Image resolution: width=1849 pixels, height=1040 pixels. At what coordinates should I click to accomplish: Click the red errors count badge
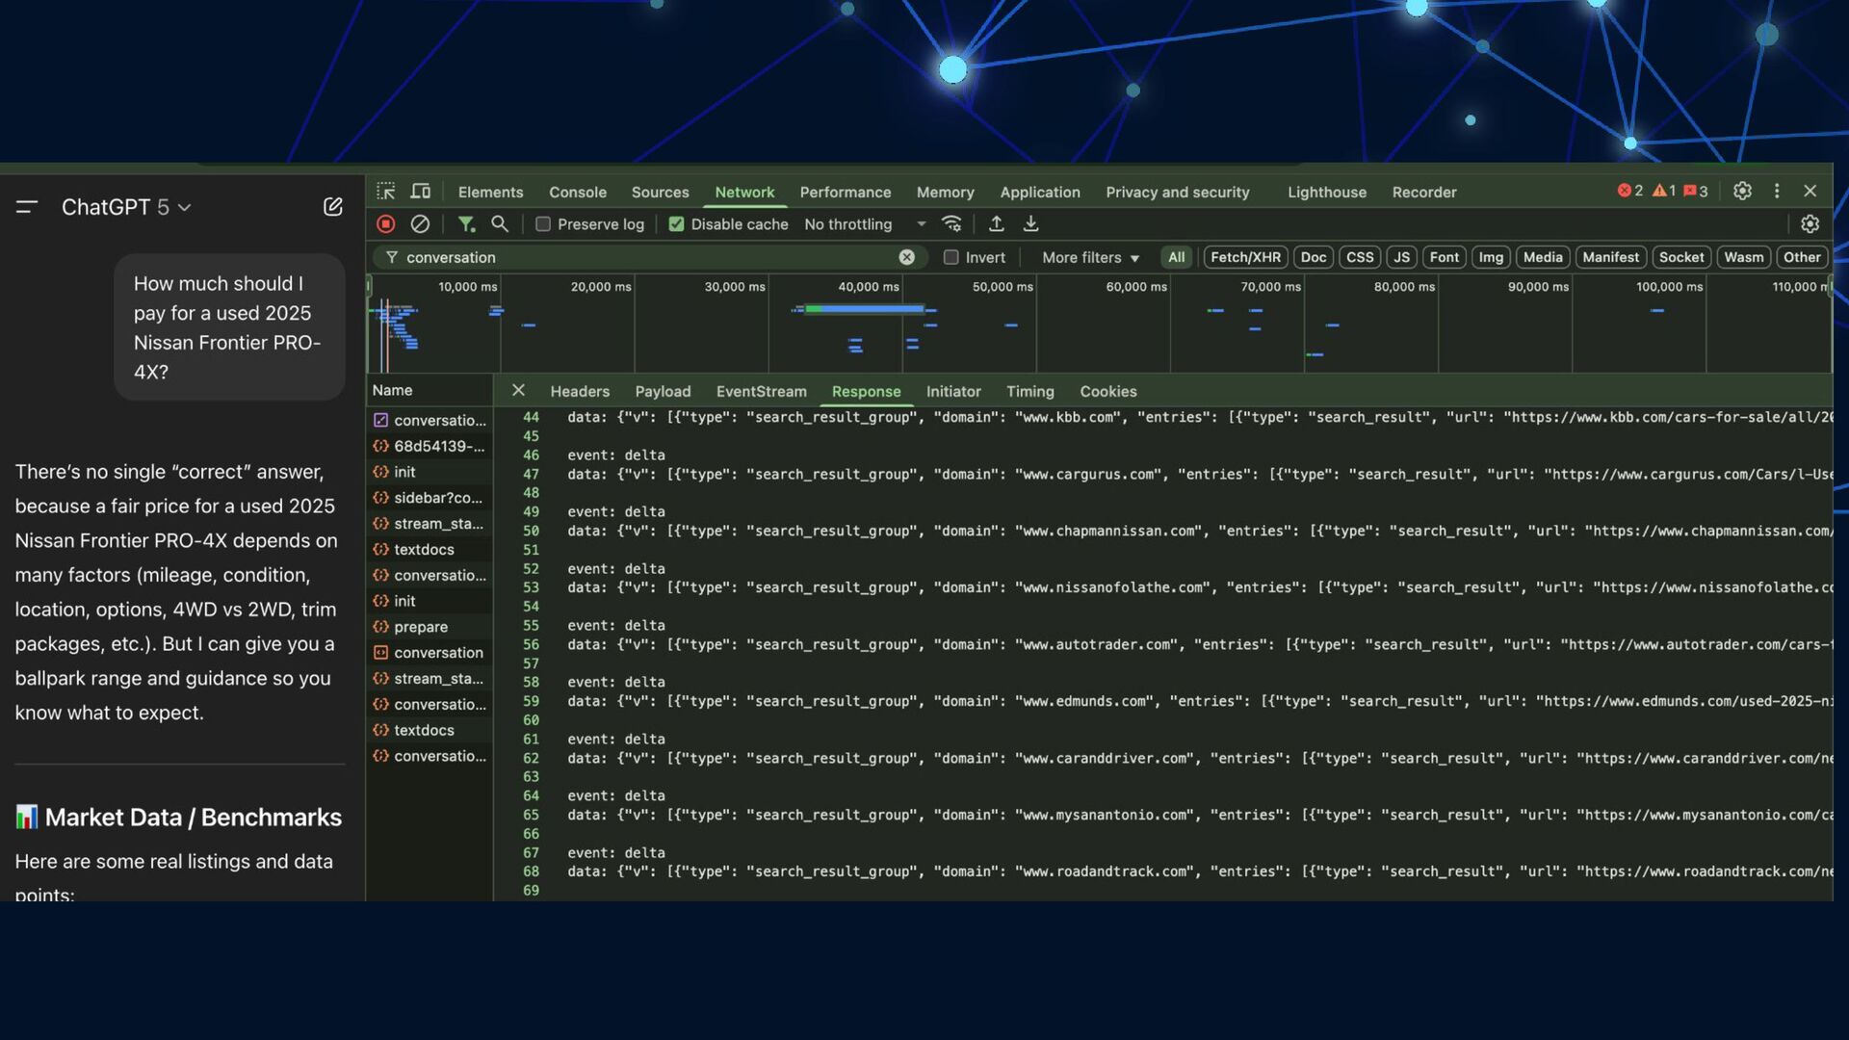coord(1630,192)
